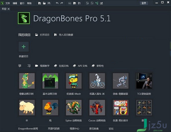Open the 在线文档 online docs link
This screenshot has width=171, height=132.
64,66
